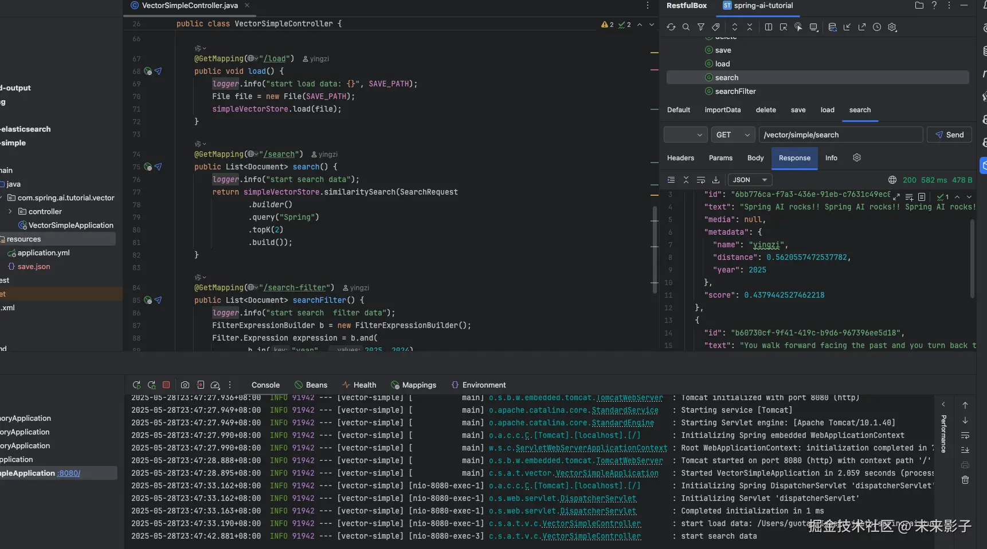
Task: Open the :8080/ link in services
Action: (x=68, y=473)
